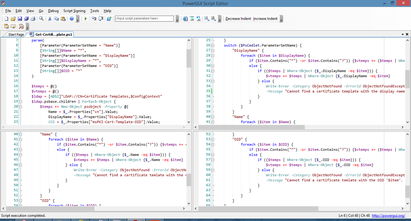Open the Find dialog with the magnifier
This screenshot has width=411, height=221.
point(41,18)
